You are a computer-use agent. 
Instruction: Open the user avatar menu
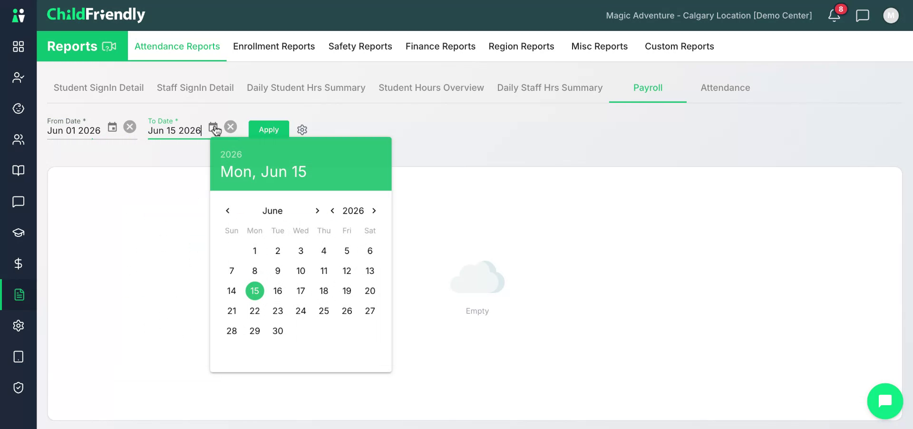891,15
